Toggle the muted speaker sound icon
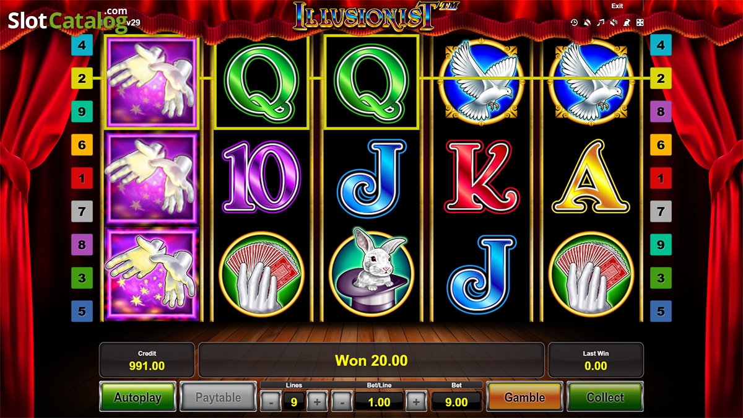Viewport: 743px width, 418px height. [613, 23]
